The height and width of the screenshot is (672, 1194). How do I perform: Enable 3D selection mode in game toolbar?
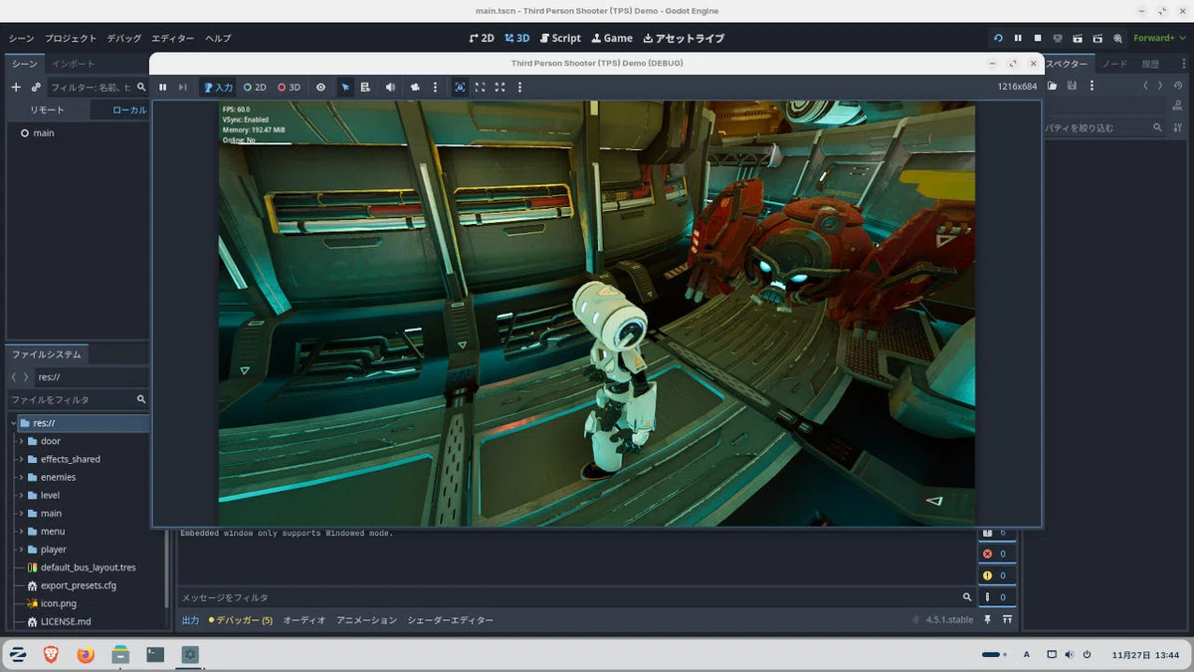(289, 88)
